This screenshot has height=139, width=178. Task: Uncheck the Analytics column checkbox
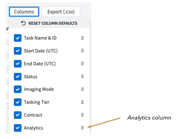(x=17, y=128)
